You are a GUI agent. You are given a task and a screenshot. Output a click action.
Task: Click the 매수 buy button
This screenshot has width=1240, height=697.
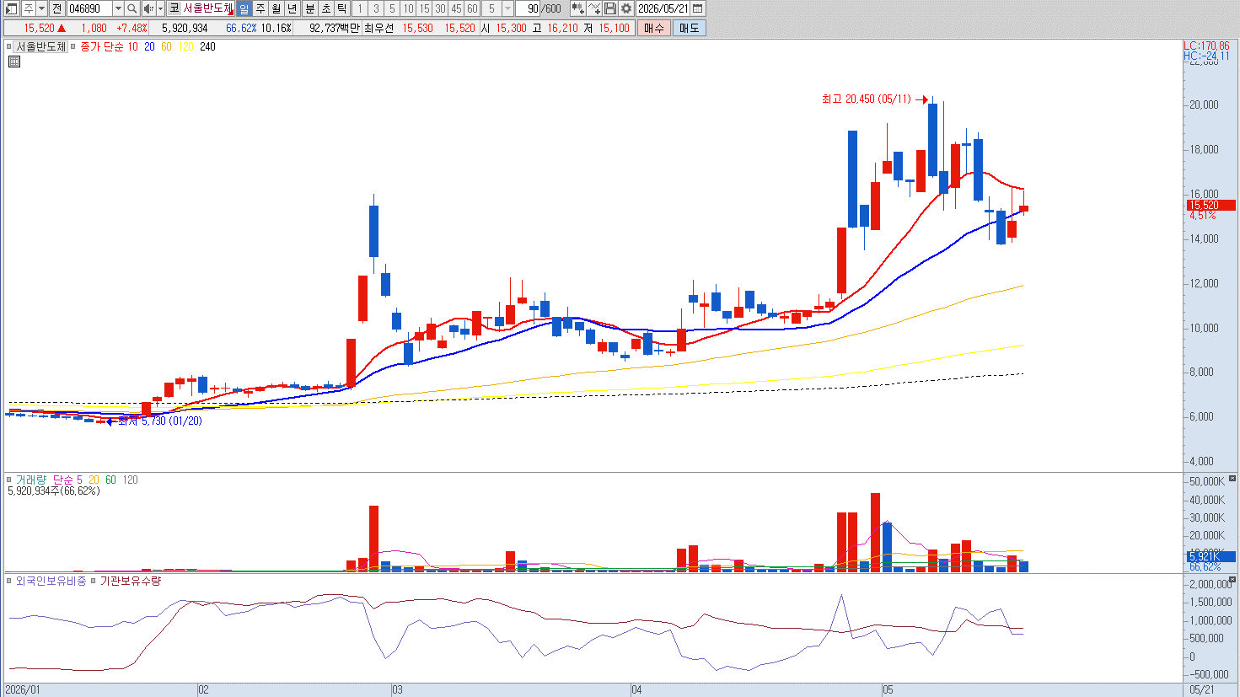[654, 28]
